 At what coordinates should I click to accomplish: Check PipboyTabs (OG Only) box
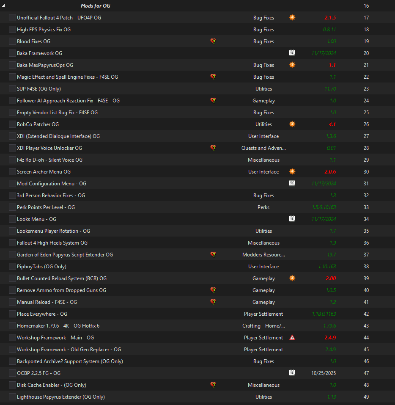(x=12, y=267)
